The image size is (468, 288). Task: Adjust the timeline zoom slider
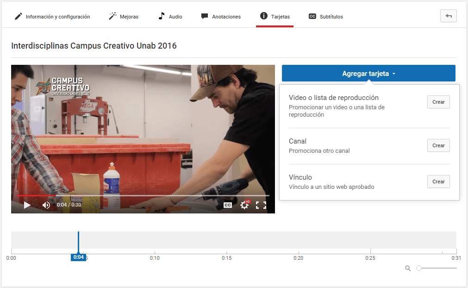click(419, 268)
